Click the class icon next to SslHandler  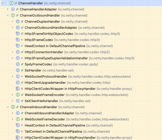click(x=18, y=70)
